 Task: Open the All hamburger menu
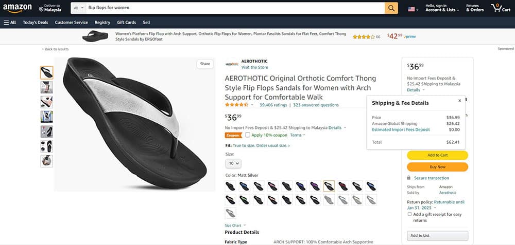(10, 23)
